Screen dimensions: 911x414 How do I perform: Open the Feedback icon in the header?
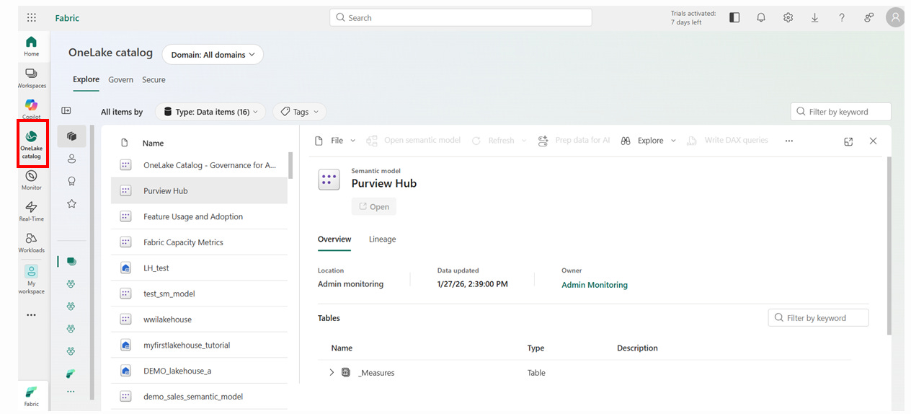pos(869,18)
